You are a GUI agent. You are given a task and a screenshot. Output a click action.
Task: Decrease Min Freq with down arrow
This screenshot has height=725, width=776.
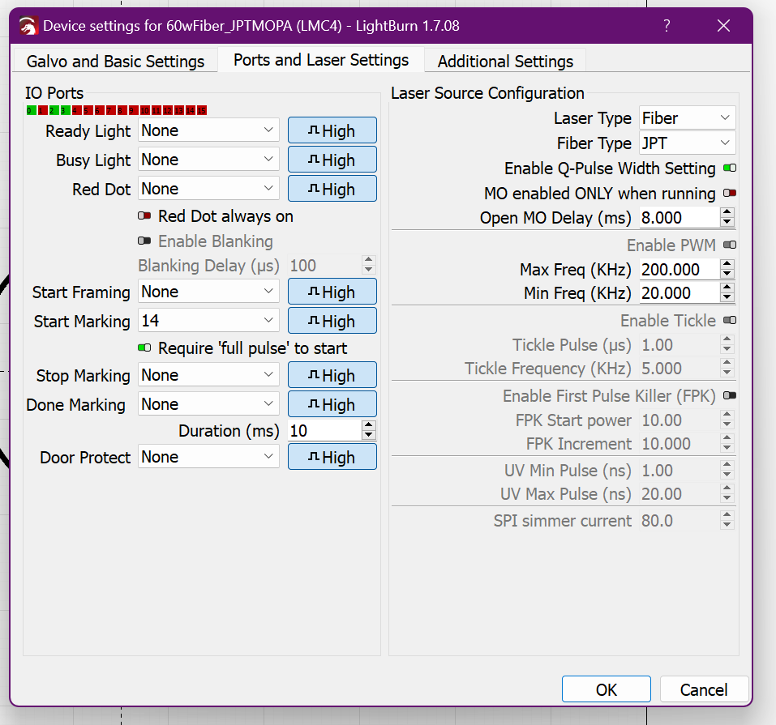coord(727,298)
